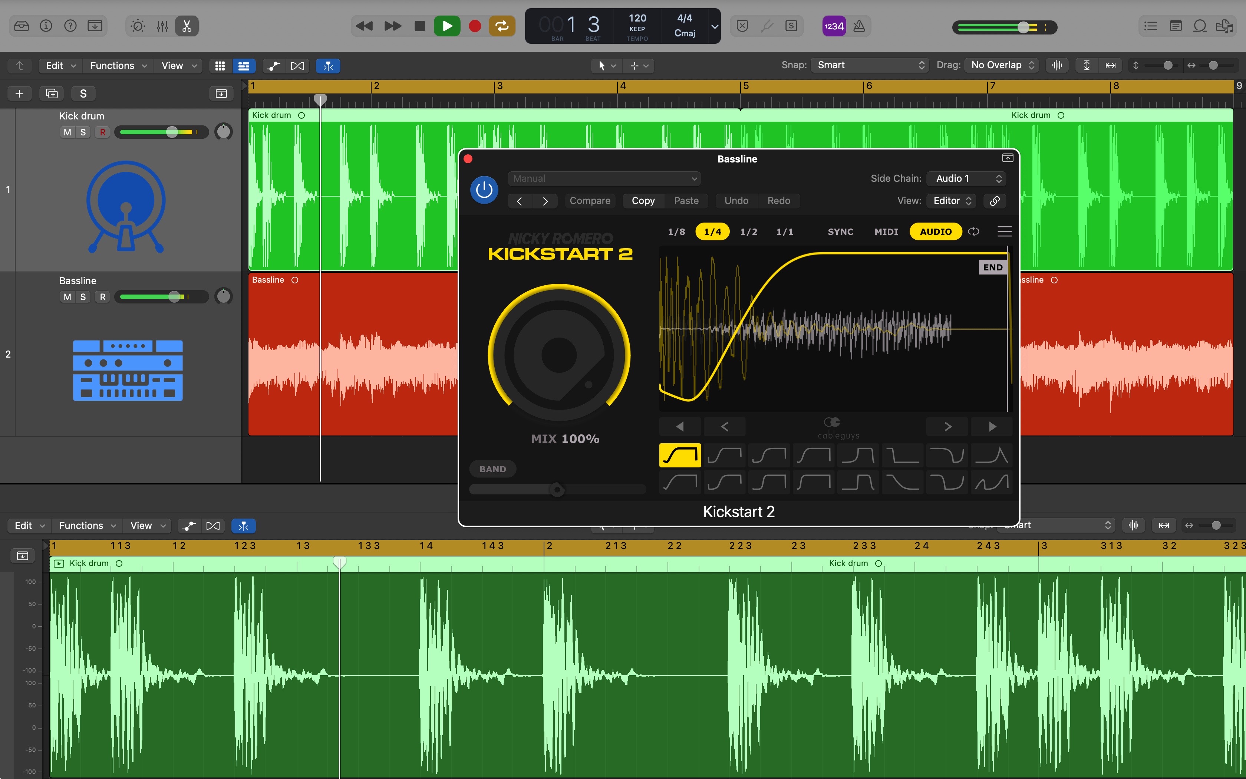This screenshot has height=779, width=1246.
Task: Toggle Flex icon in tracks menu bar
Action: pos(298,65)
